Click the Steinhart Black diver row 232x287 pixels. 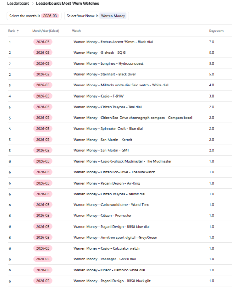(120, 74)
